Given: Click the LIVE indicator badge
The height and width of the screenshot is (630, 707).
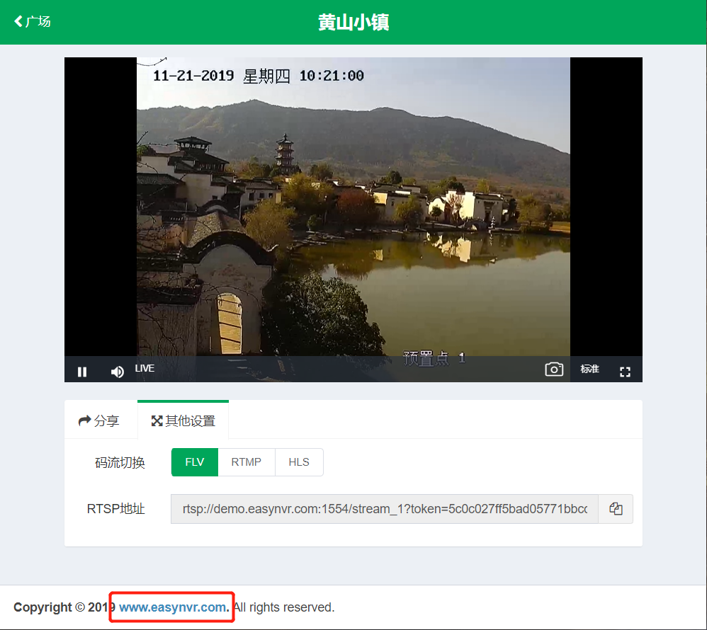Looking at the screenshot, I should pyautogui.click(x=144, y=367).
